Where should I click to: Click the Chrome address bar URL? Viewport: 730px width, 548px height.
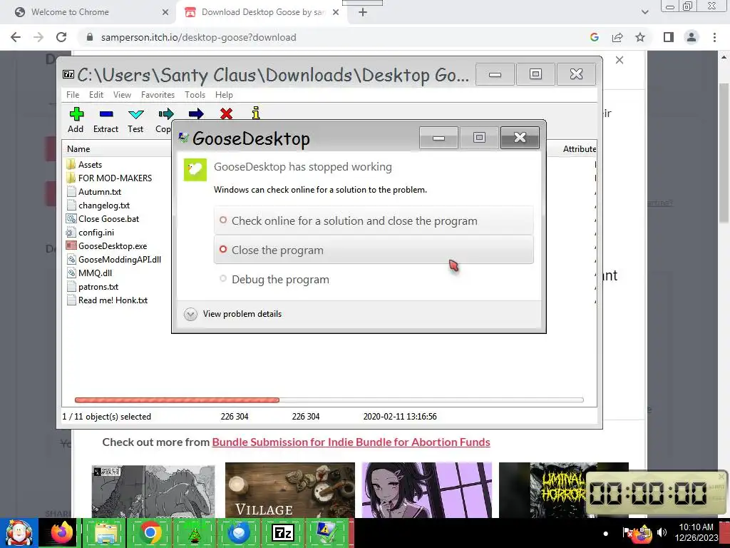pos(198,37)
